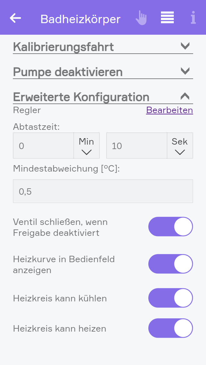This screenshot has height=365, width=206.
Task: Open the info icon
Action: 193,18
